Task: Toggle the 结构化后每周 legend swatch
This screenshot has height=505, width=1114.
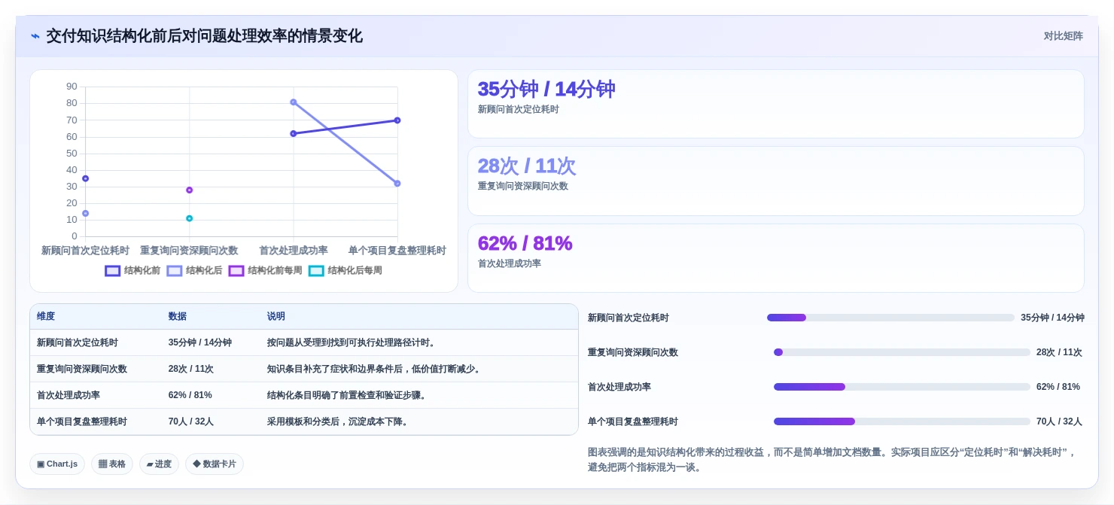Action: point(316,271)
